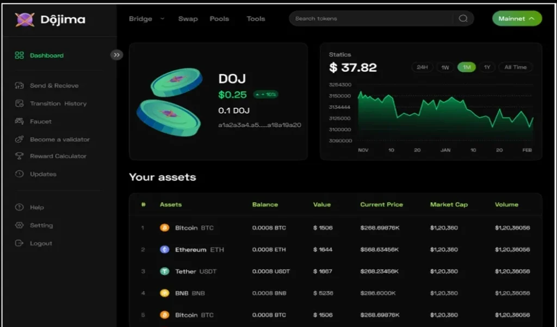Click the search magnifier icon
The width and height of the screenshot is (557, 327).
pos(463,18)
